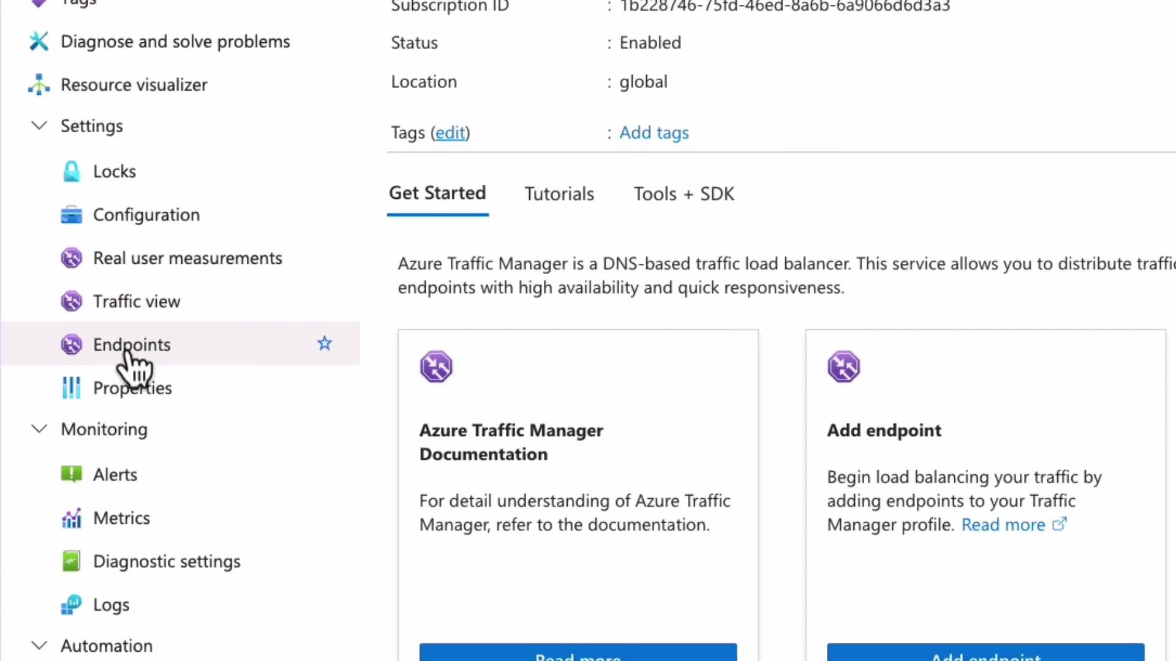Click the Add endpoint blue button
The width and height of the screenshot is (1176, 661).
point(986,652)
